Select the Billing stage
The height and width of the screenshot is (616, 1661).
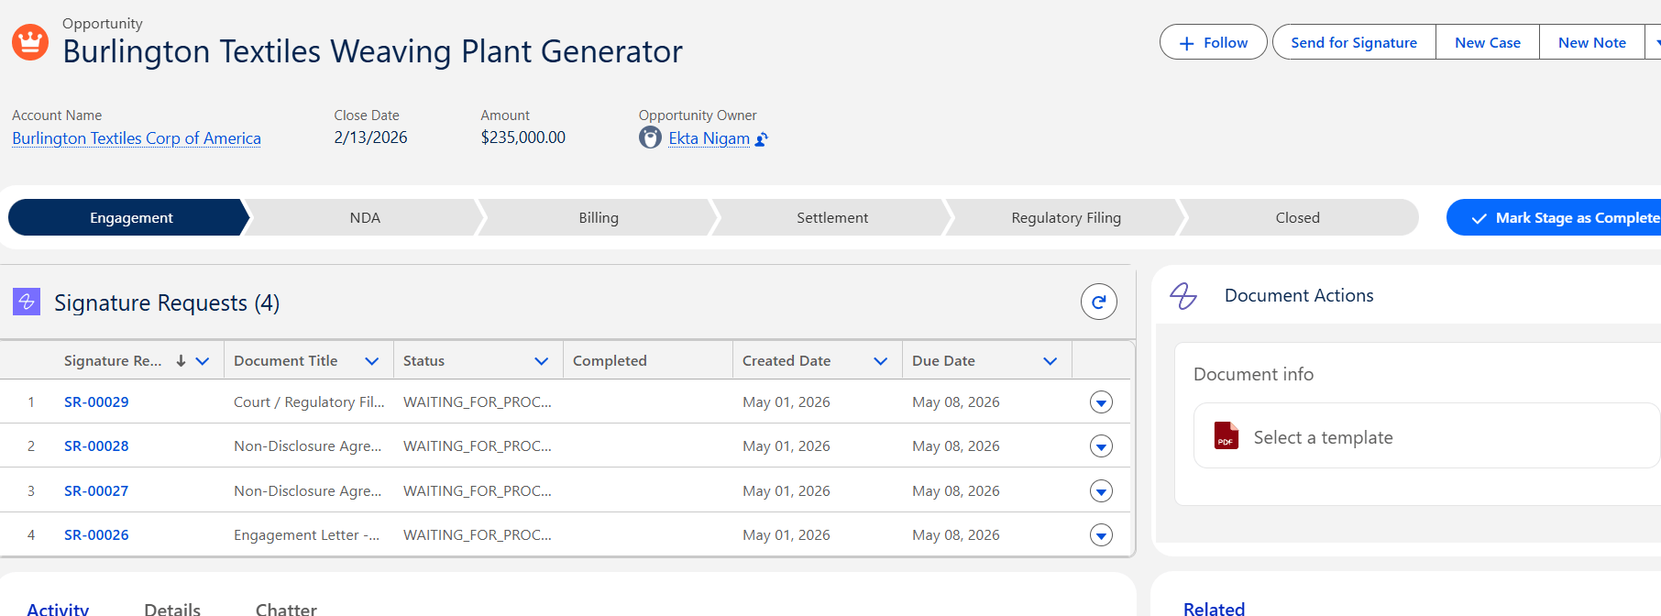(x=599, y=217)
